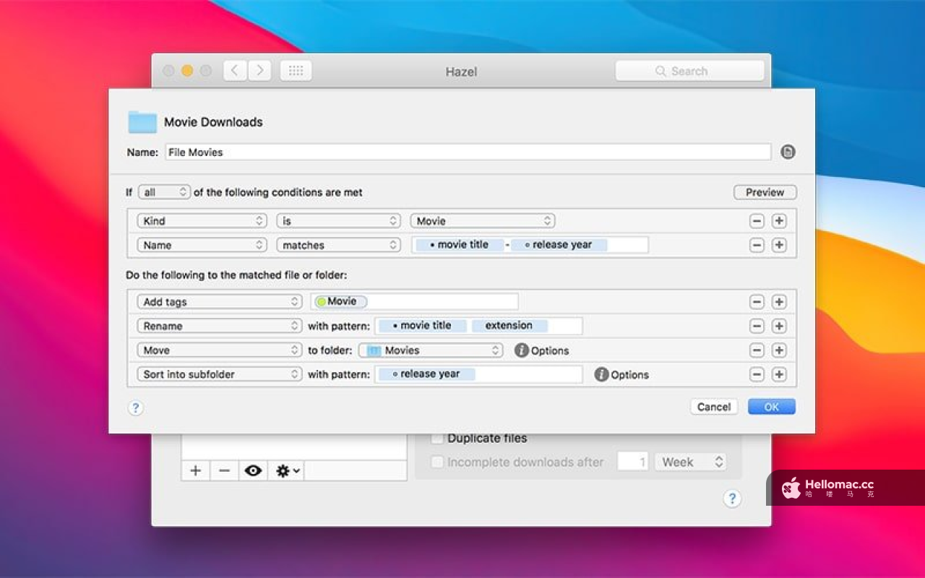Open the rule notes icon beside Name field

click(x=788, y=152)
